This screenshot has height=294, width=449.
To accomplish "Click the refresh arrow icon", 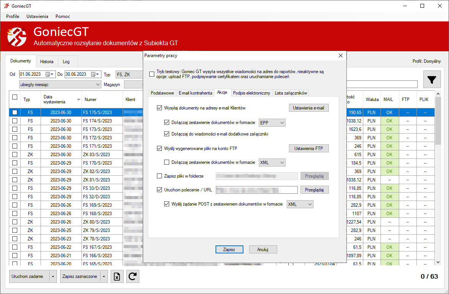I will point(132,276).
